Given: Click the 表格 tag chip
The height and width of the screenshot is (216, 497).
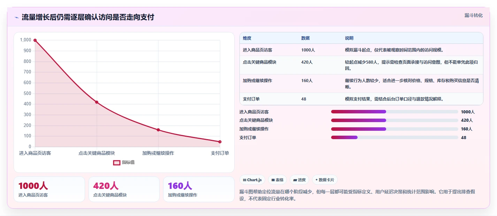Looking at the screenshot, I should tap(277, 180).
